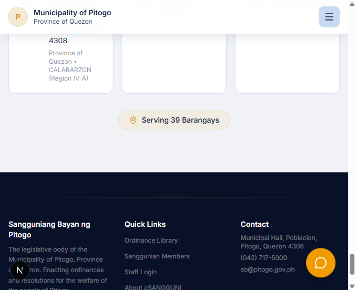This screenshot has height=290, width=356.
Task: Click the Serving 39 Barangays badge
Action: tap(174, 120)
